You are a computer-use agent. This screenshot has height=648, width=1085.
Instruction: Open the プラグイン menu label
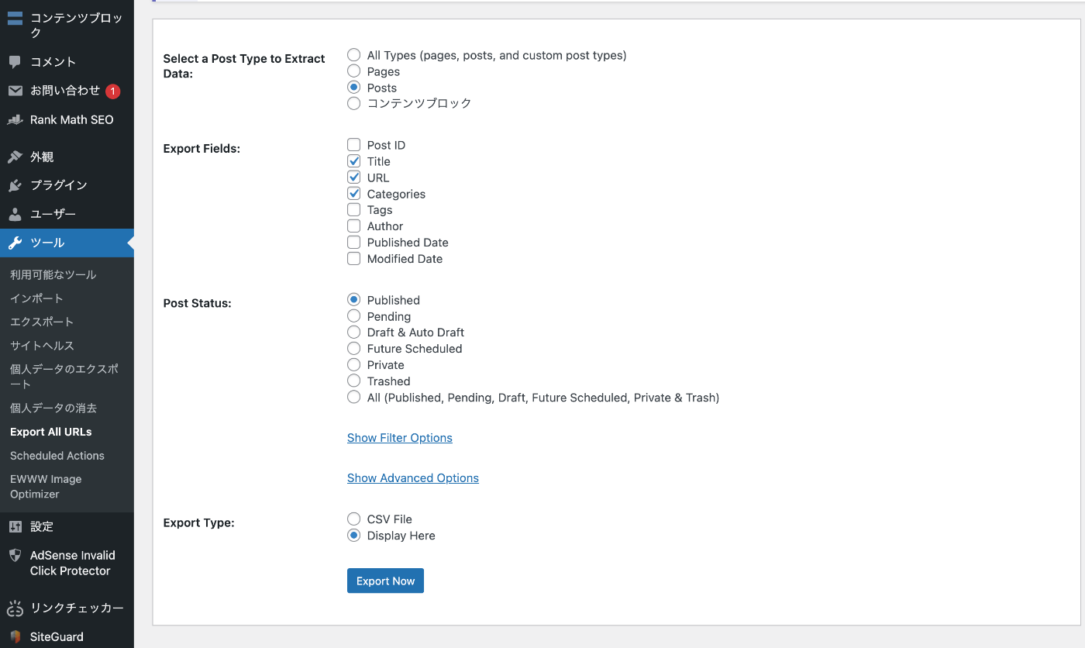coord(59,185)
